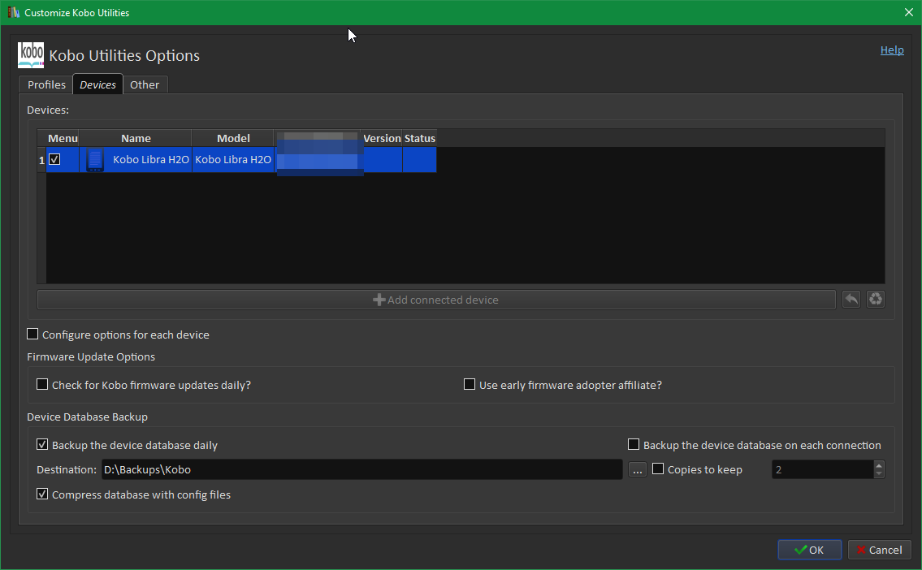Sort by the Menu column header
This screenshot has height=570, width=922.
63,138
